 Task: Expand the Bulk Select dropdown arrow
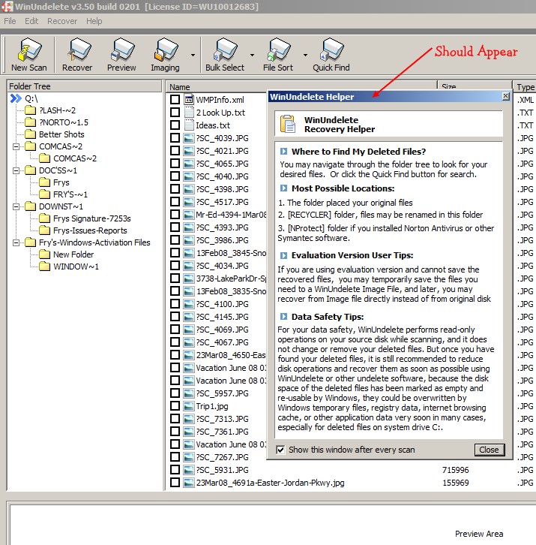[252, 55]
